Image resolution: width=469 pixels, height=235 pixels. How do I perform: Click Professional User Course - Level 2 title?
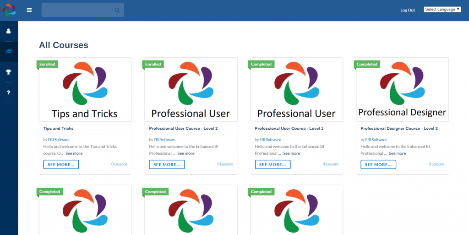[183, 128]
